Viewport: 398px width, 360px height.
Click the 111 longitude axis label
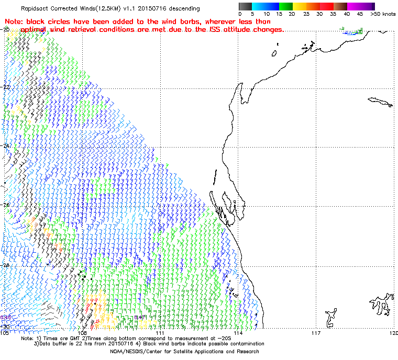point(160,333)
